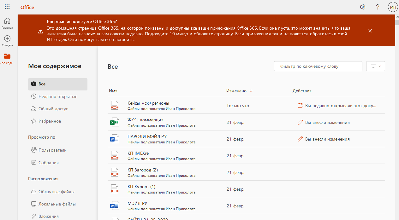Click the sort arrow next to Изменено
The image size is (399, 220).
[x=251, y=90]
